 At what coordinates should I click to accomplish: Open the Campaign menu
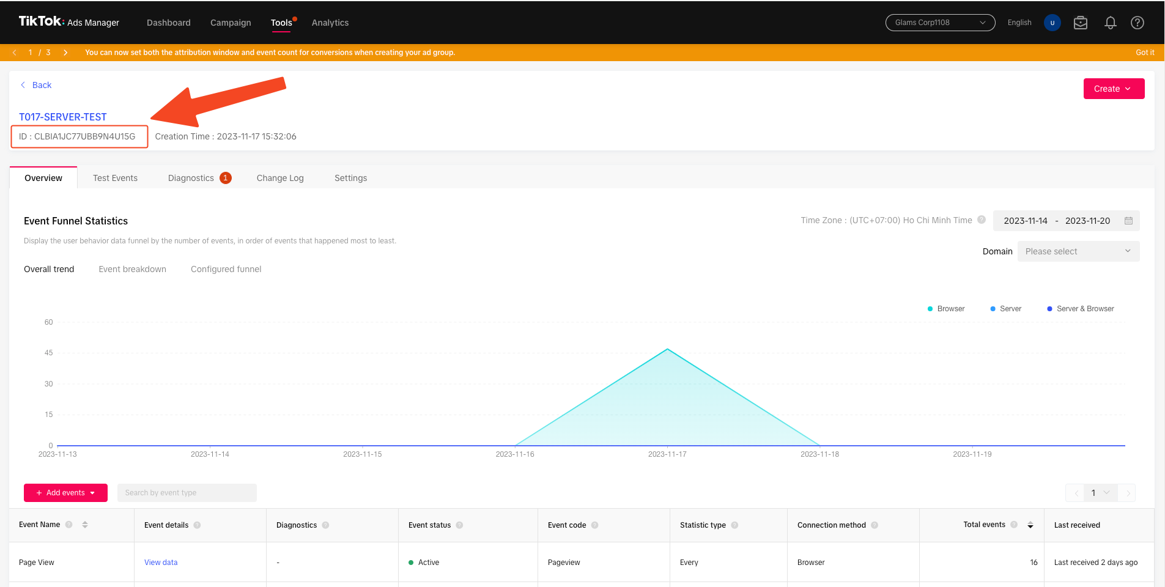tap(231, 23)
